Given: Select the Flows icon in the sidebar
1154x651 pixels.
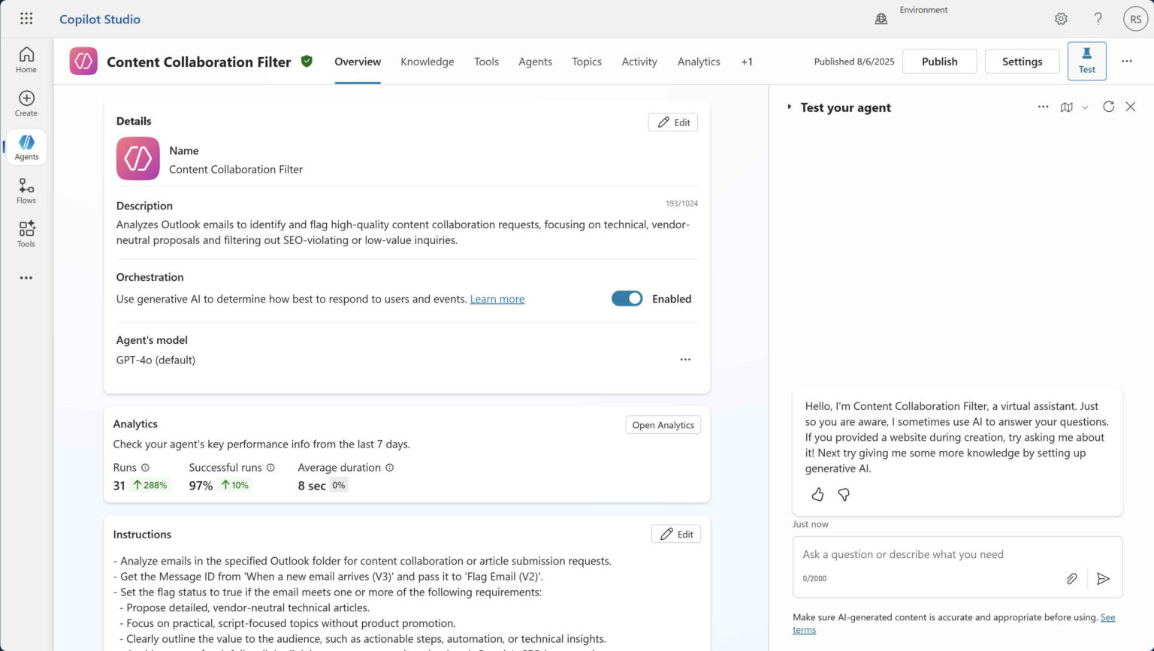Looking at the screenshot, I should pyautogui.click(x=26, y=189).
